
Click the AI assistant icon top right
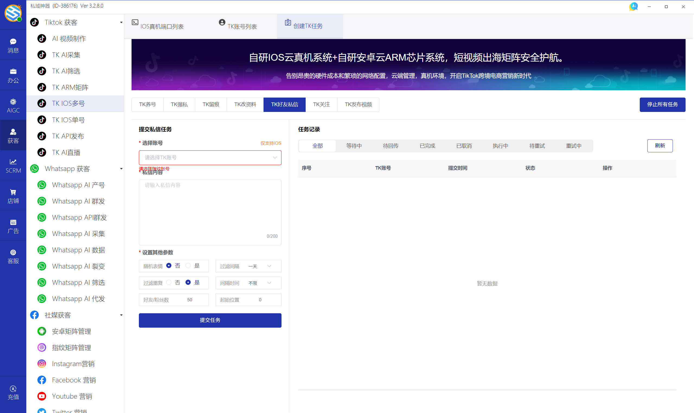coord(633,7)
